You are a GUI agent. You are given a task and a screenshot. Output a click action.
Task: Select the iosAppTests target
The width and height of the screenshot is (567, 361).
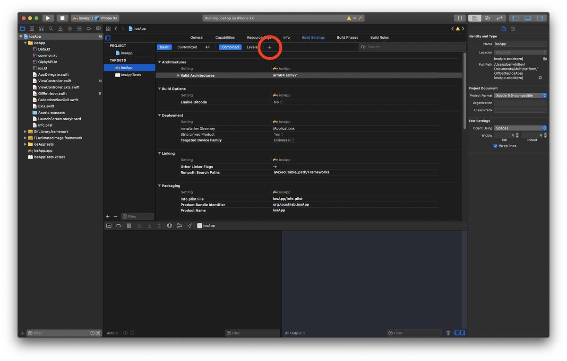tap(131, 75)
